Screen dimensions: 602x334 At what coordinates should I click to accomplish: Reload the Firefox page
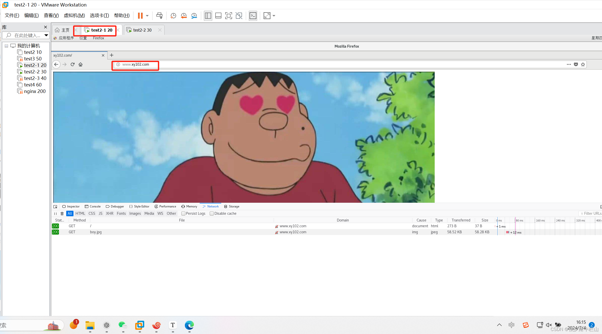(x=72, y=64)
